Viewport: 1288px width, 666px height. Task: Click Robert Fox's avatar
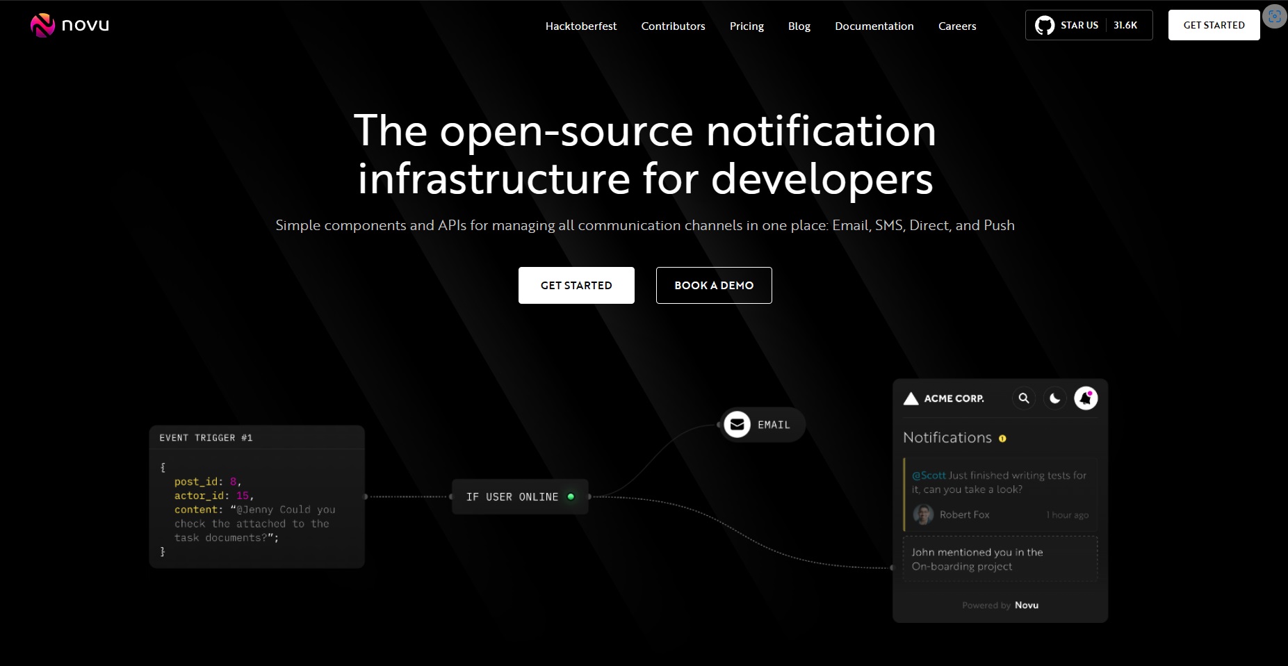pos(923,514)
